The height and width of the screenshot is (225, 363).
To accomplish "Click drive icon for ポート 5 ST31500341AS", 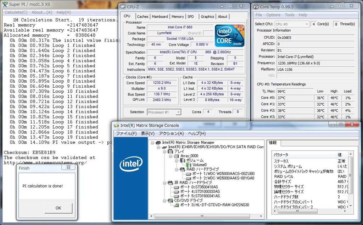I will coord(177,196).
